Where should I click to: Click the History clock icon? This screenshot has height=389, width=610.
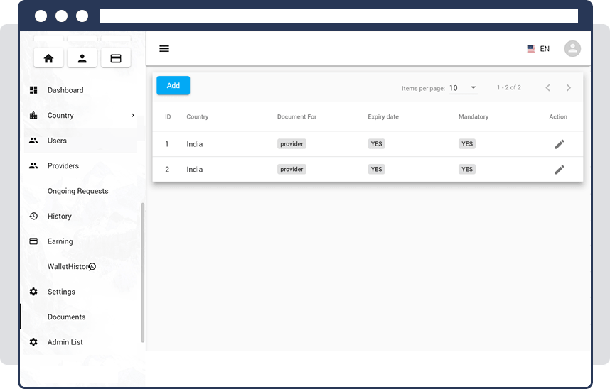click(33, 216)
